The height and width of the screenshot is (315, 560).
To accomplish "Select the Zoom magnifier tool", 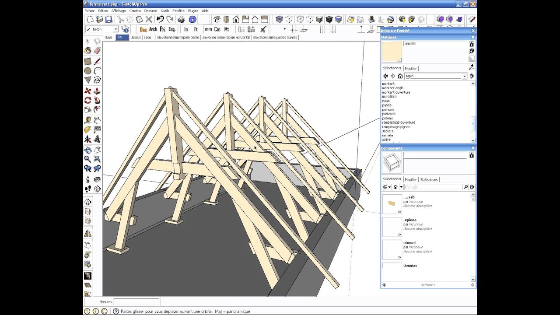I will 87,159.
